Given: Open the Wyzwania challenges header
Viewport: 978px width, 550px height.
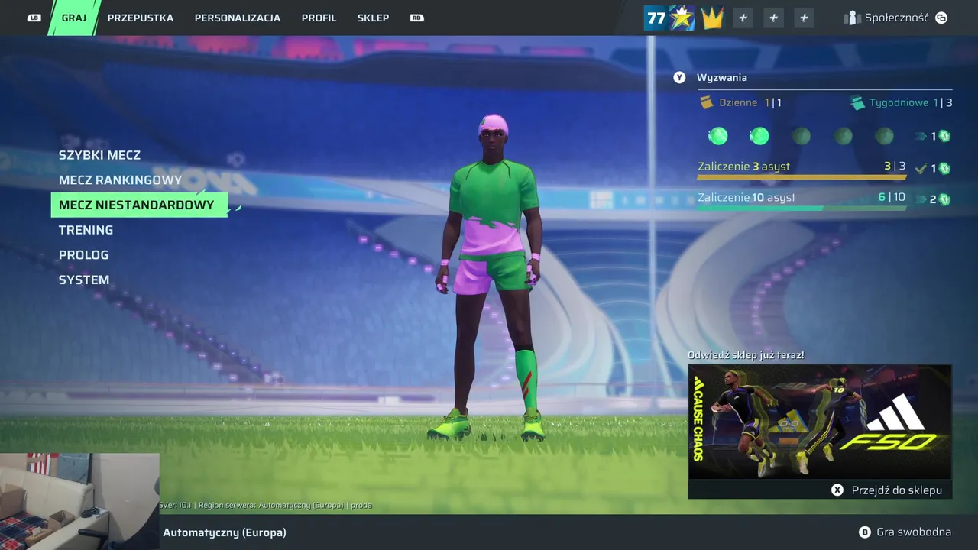Looking at the screenshot, I should (722, 77).
